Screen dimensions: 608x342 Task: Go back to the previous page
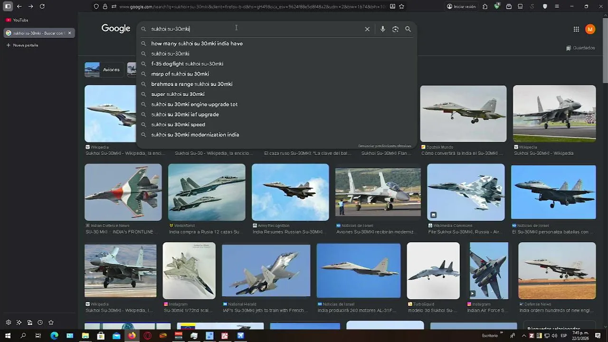[19, 6]
